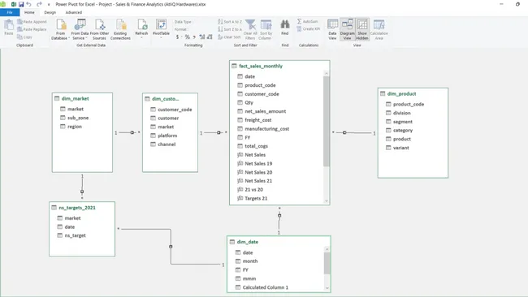Select the dim_market table header
Image resolution: width=528 pixels, height=297 pixels.
pos(82,98)
